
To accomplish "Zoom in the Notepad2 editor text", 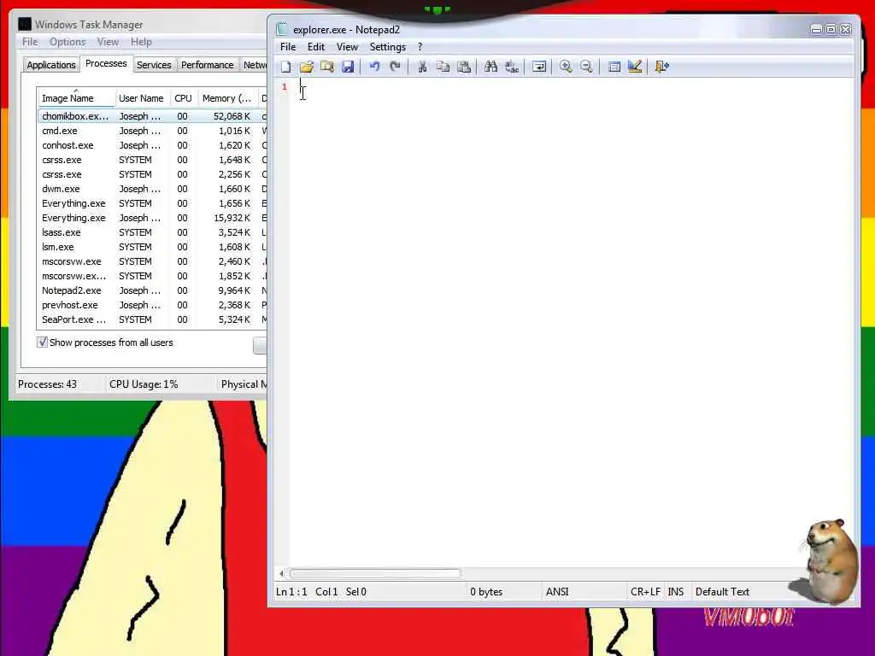I will (x=566, y=67).
